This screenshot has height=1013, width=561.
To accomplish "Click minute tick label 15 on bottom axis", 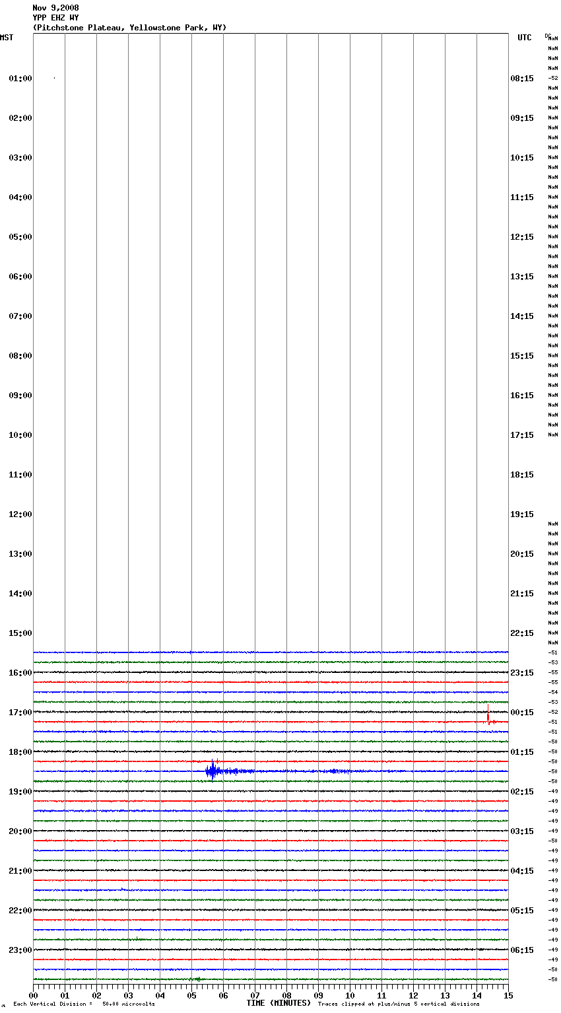I will pos(508,995).
